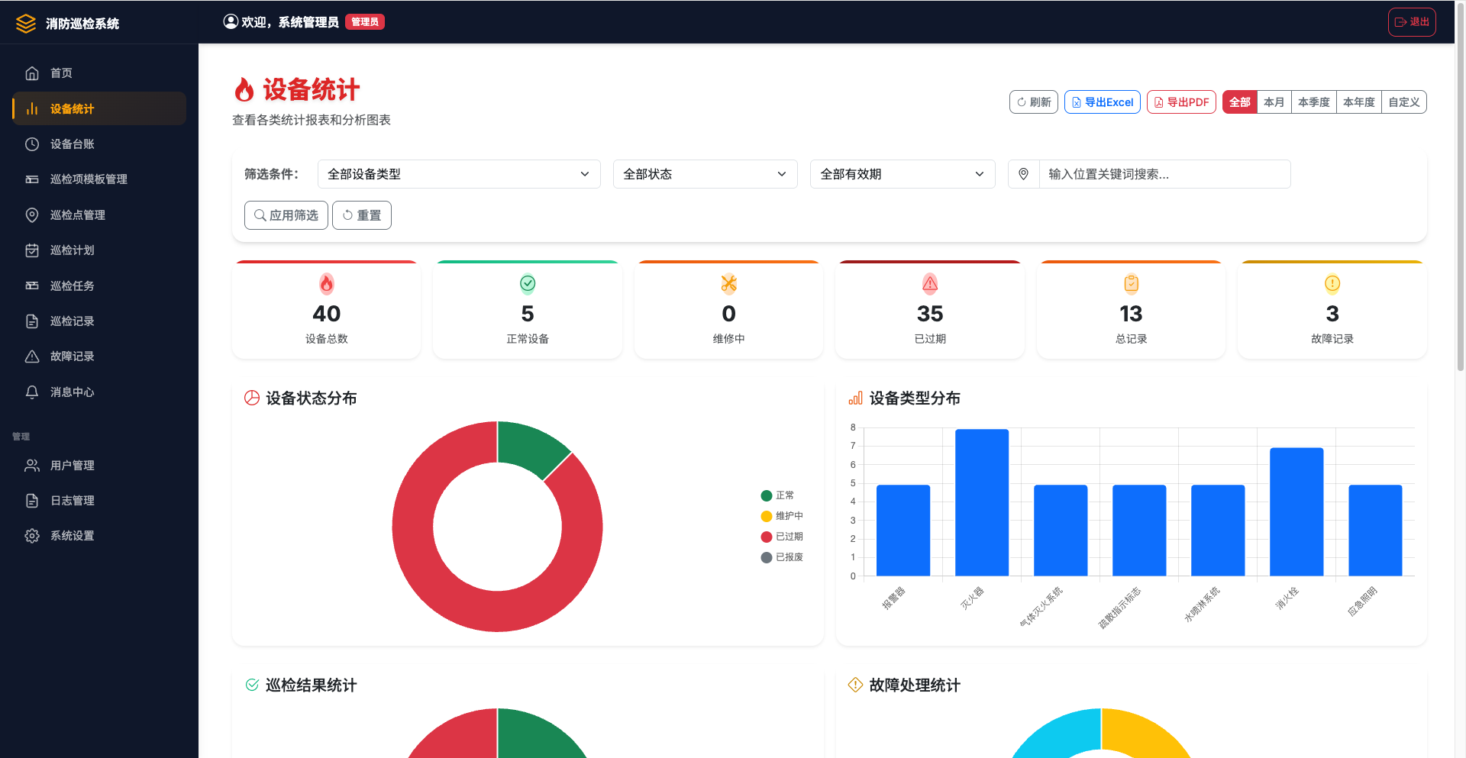The height and width of the screenshot is (758, 1466).
Task: Click the exclamation icon on 故障记录 card
Action: [1332, 284]
